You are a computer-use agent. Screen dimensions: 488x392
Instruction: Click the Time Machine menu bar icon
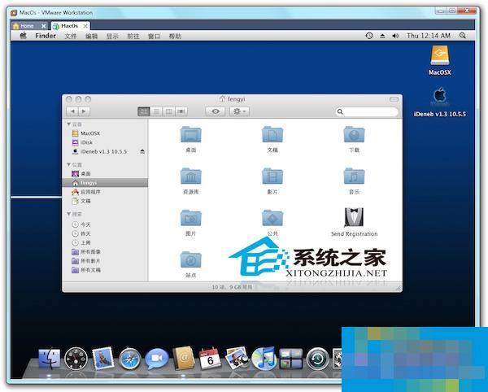coord(369,36)
